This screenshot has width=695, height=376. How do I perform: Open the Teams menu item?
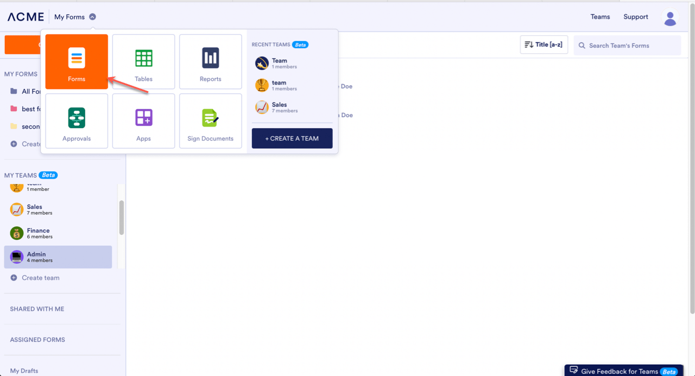pyautogui.click(x=600, y=17)
